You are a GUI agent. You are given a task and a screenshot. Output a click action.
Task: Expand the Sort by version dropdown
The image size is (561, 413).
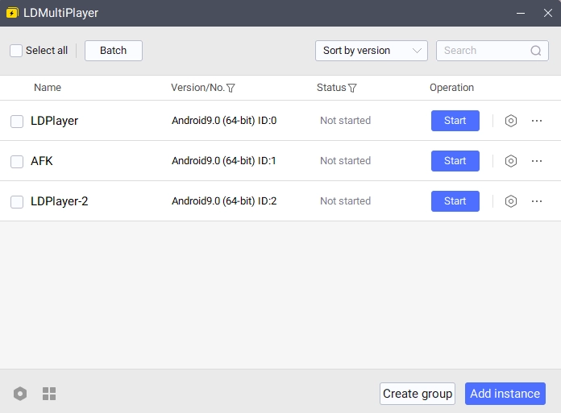pos(371,51)
